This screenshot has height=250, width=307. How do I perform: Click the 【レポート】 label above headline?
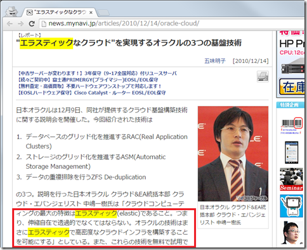coord(29,35)
